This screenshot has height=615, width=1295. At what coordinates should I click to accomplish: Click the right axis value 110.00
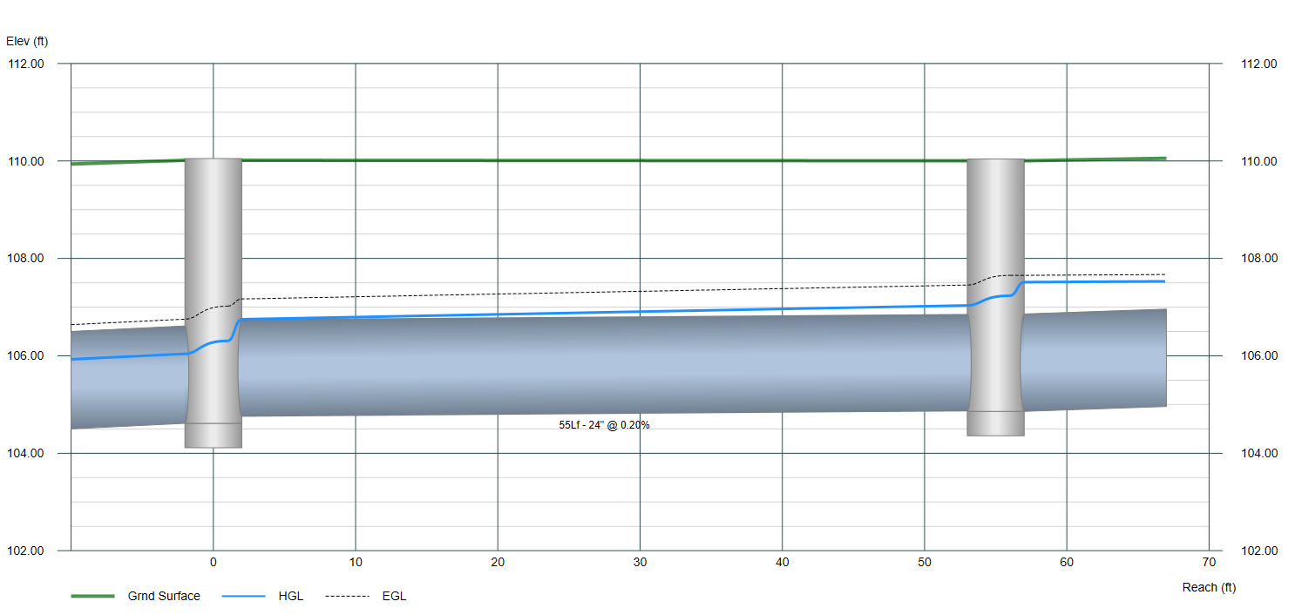pyautogui.click(x=1258, y=161)
